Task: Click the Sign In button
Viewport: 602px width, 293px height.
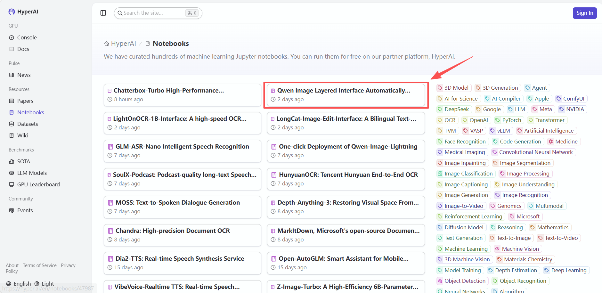Action: [x=584, y=13]
